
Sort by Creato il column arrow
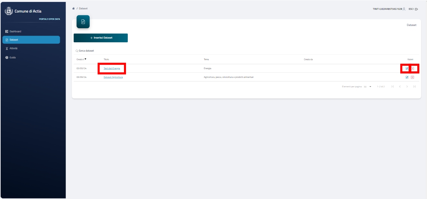coord(85,59)
